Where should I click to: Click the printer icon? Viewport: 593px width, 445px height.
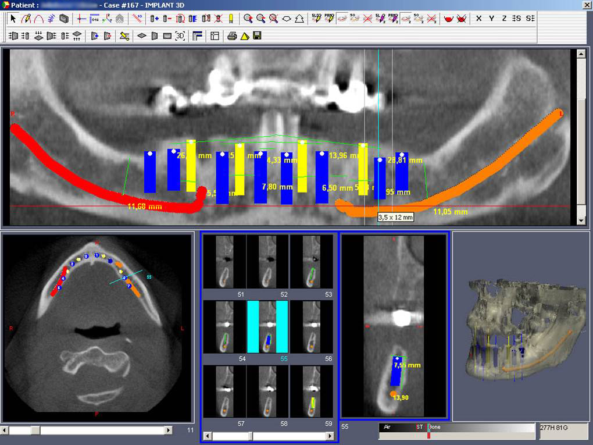point(232,36)
